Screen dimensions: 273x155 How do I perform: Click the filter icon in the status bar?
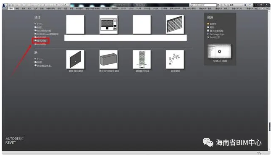[259, 153]
